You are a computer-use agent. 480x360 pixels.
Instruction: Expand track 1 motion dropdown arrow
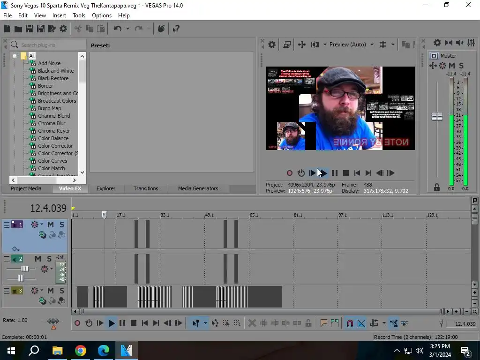tap(42, 224)
